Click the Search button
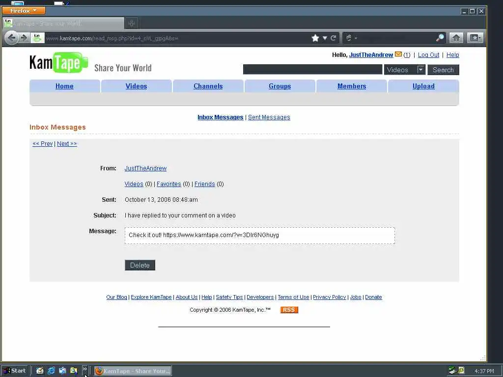The image size is (503, 377). pyautogui.click(x=443, y=70)
